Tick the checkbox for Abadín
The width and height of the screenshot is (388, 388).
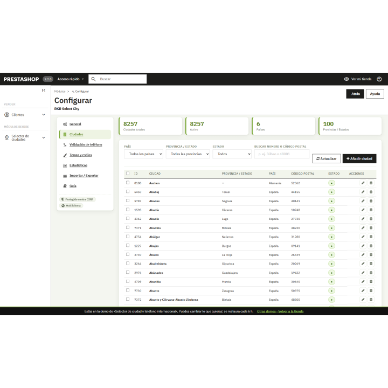click(128, 218)
